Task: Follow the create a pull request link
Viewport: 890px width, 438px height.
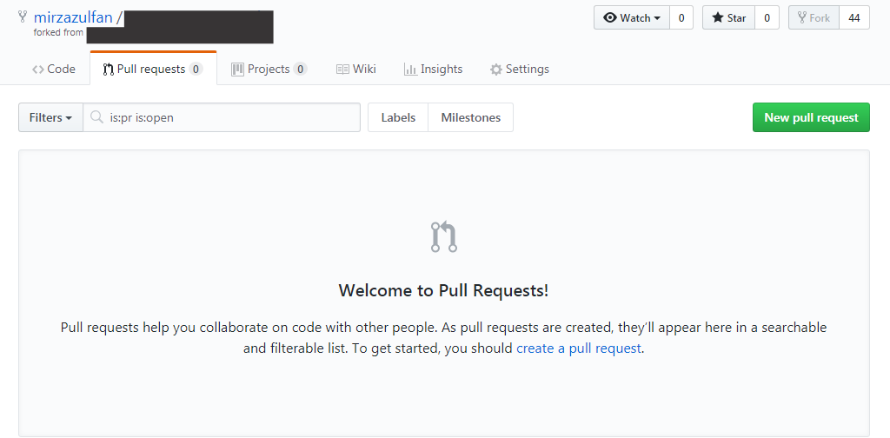Action: click(x=578, y=348)
